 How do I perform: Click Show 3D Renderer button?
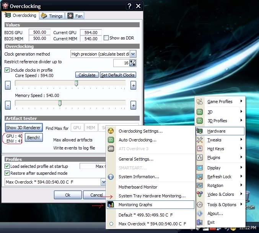pos(24,128)
